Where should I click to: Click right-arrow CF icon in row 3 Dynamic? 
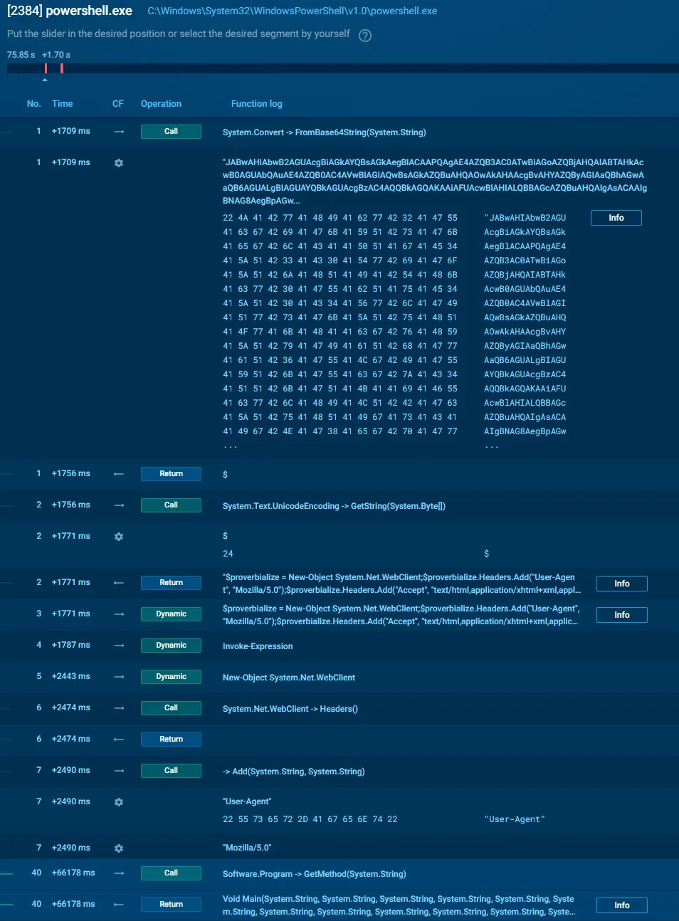(x=119, y=614)
